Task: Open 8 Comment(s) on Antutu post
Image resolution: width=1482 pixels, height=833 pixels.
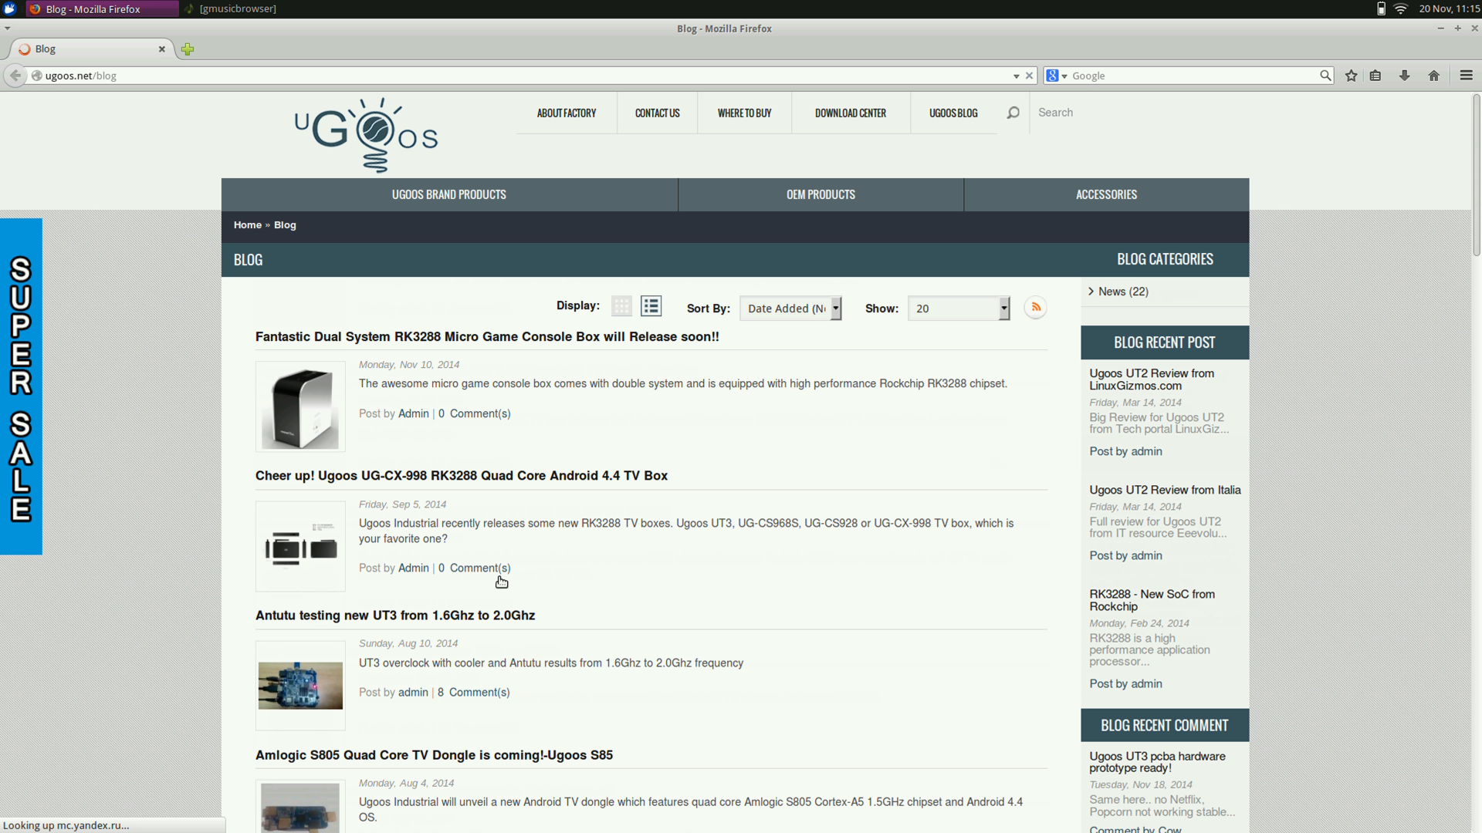Action: [x=474, y=693]
